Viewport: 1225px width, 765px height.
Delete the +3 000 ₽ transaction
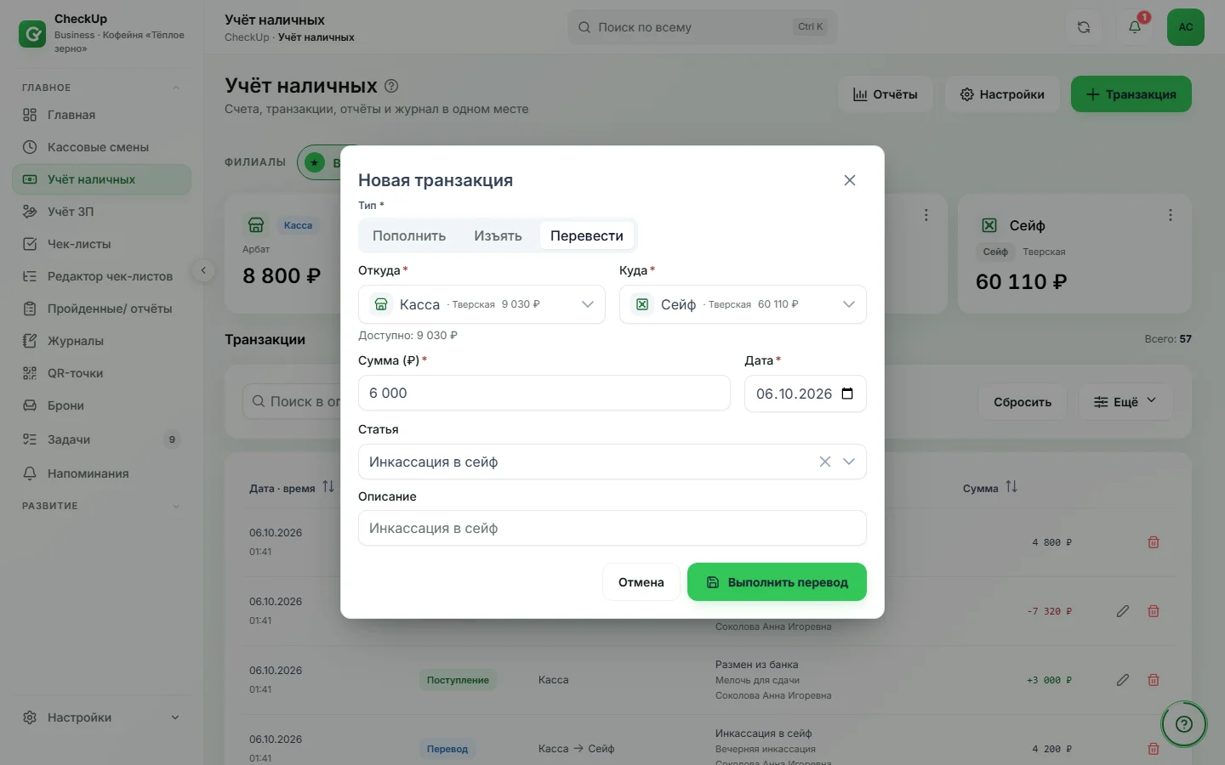coord(1154,680)
